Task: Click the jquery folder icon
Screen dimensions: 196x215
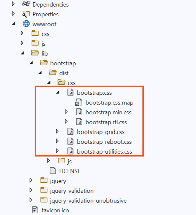Action: [44, 180]
